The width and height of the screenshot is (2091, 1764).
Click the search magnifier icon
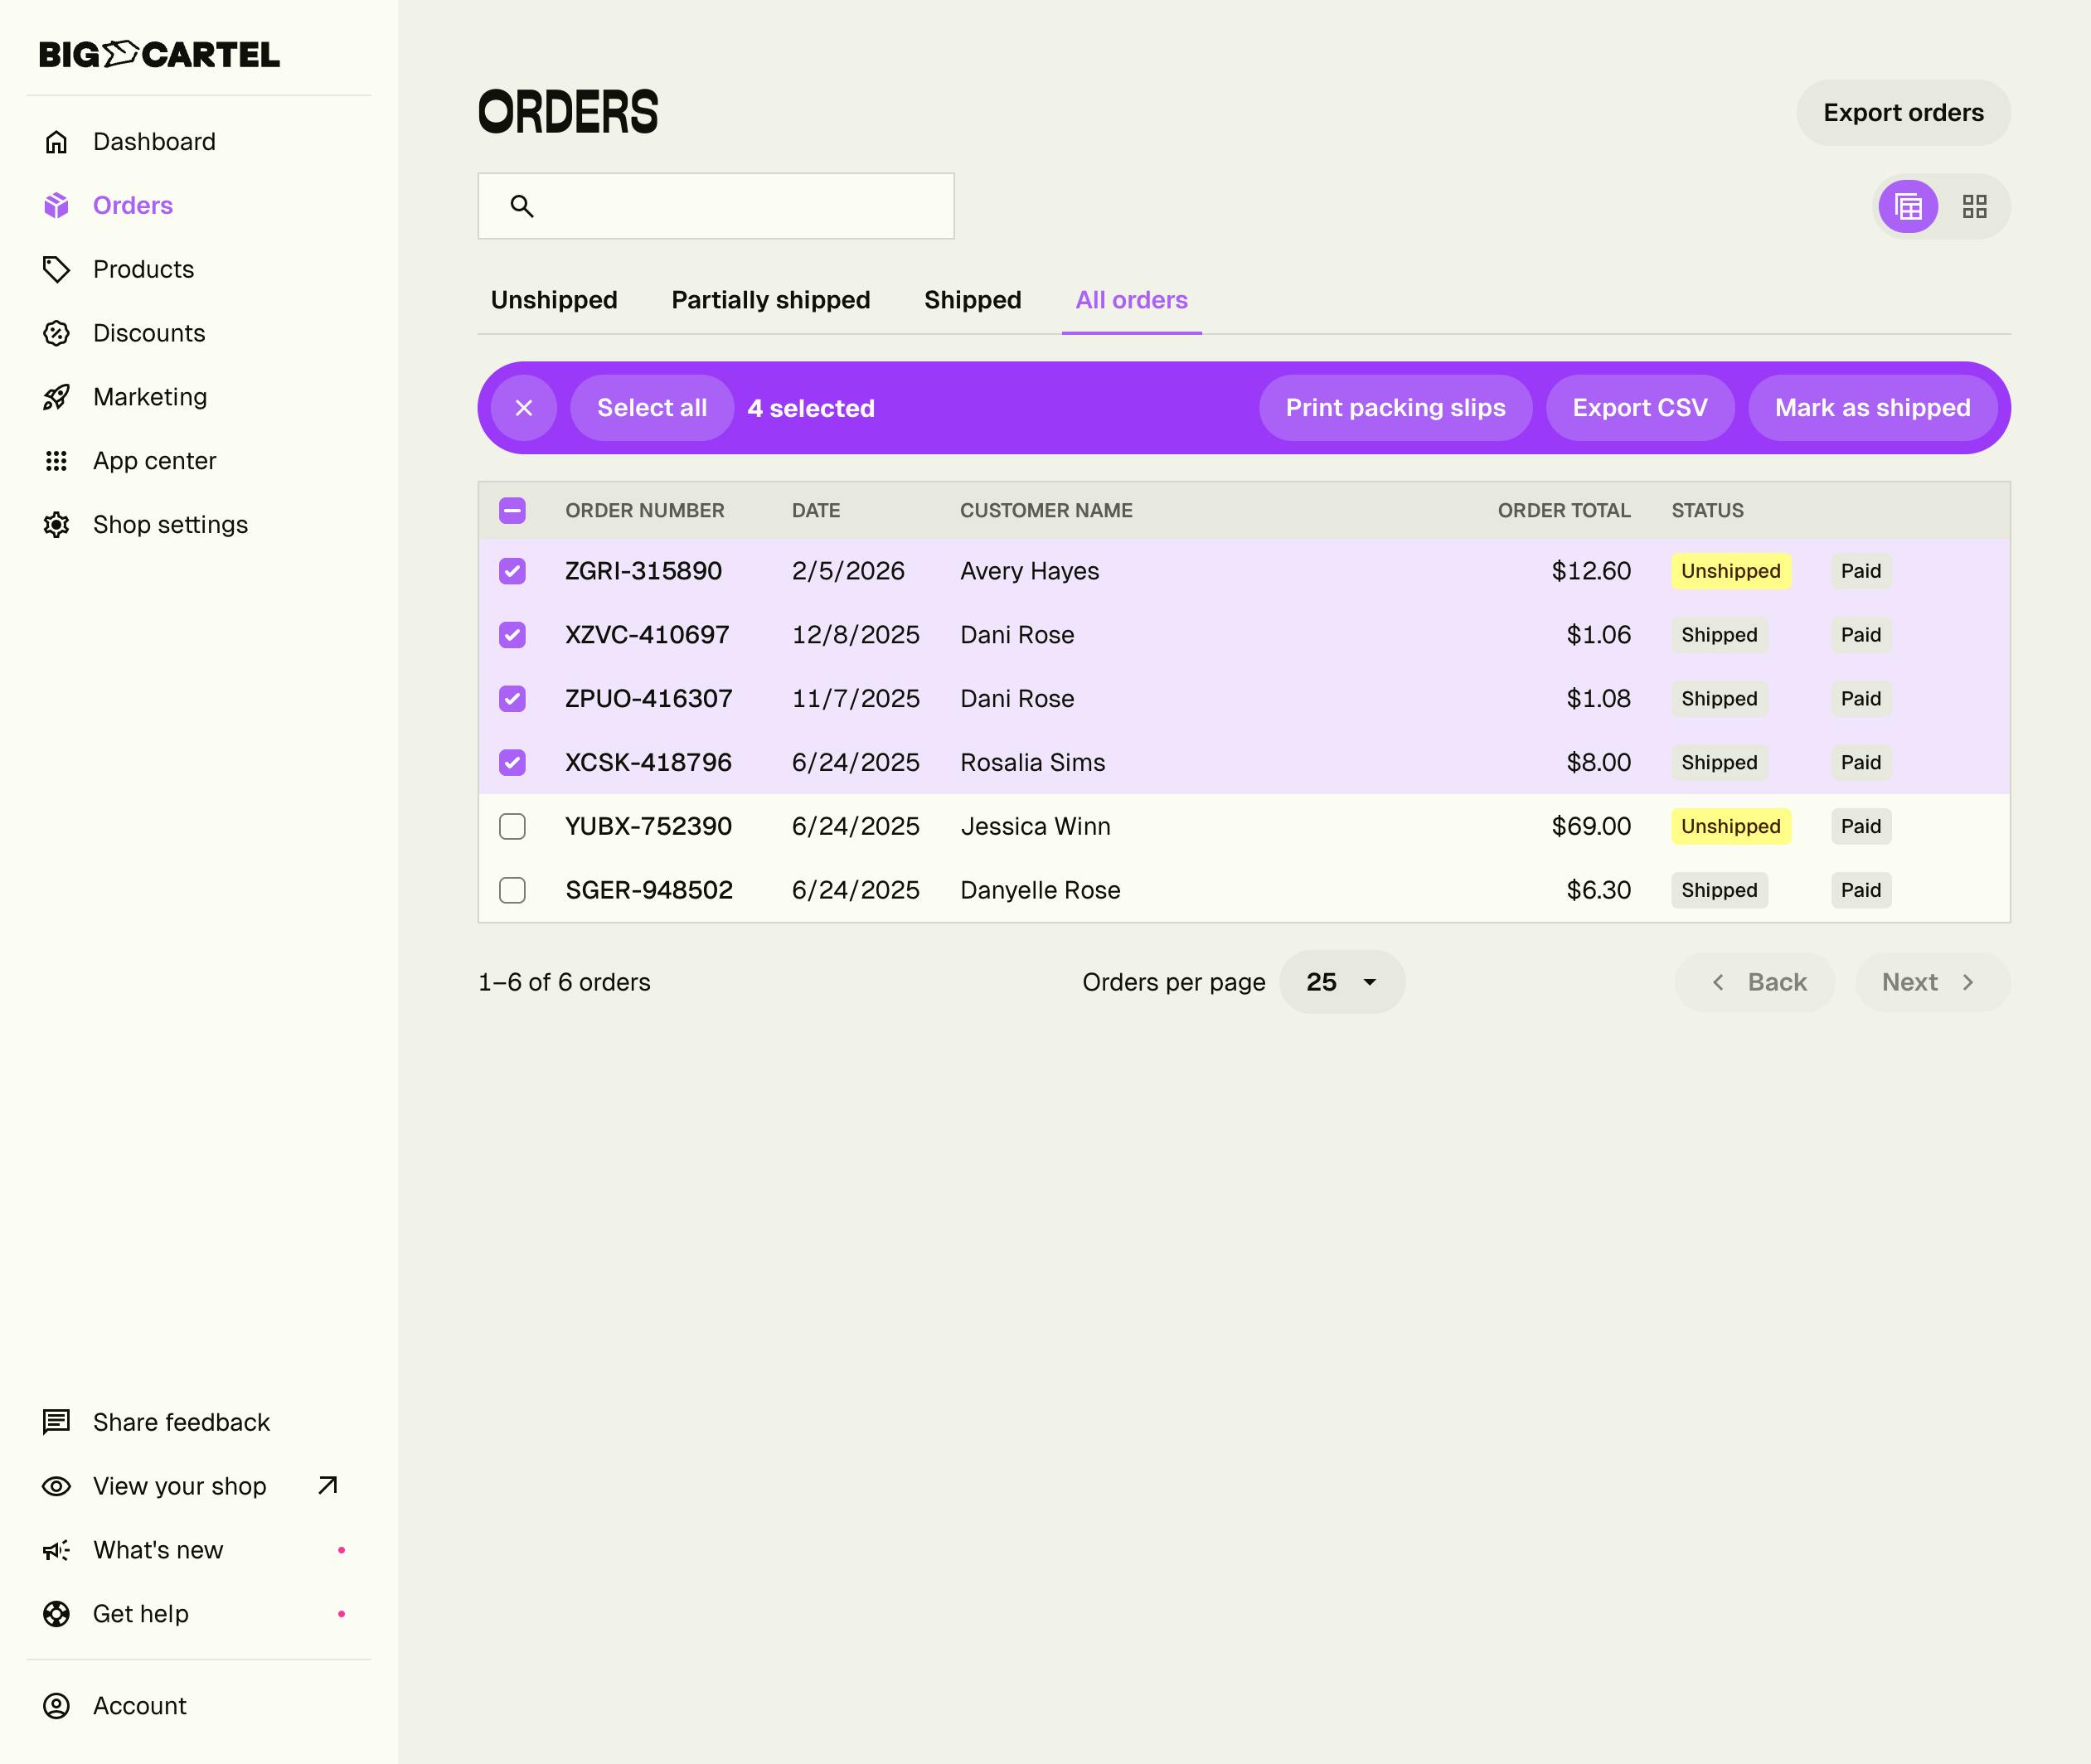point(522,206)
